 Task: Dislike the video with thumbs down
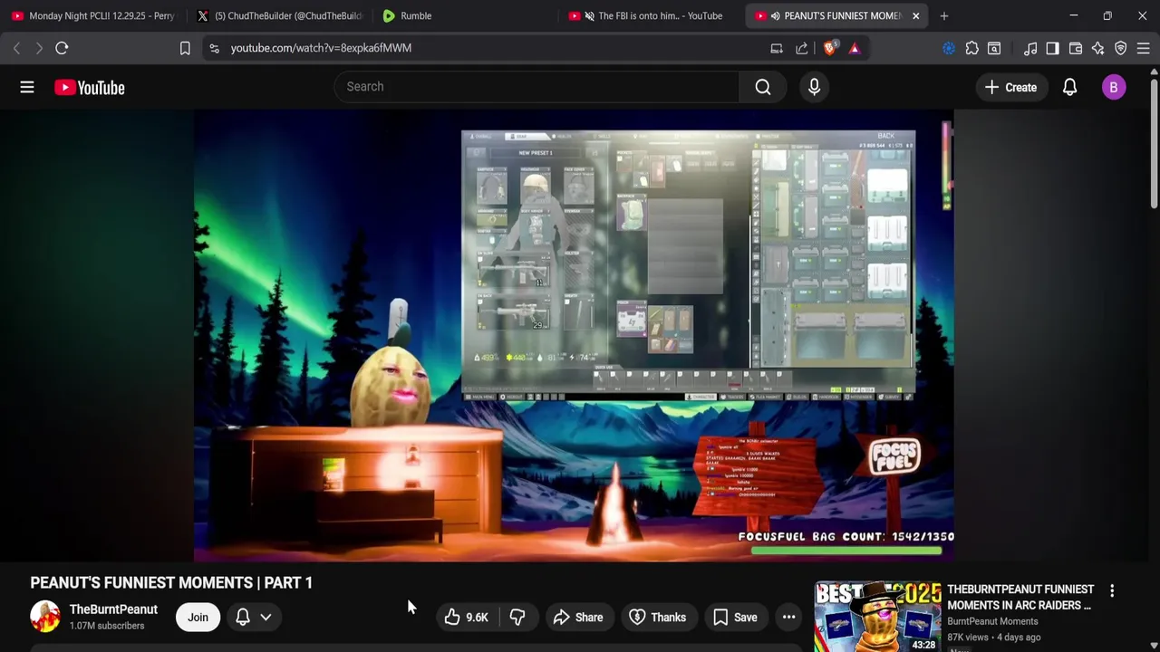517,617
